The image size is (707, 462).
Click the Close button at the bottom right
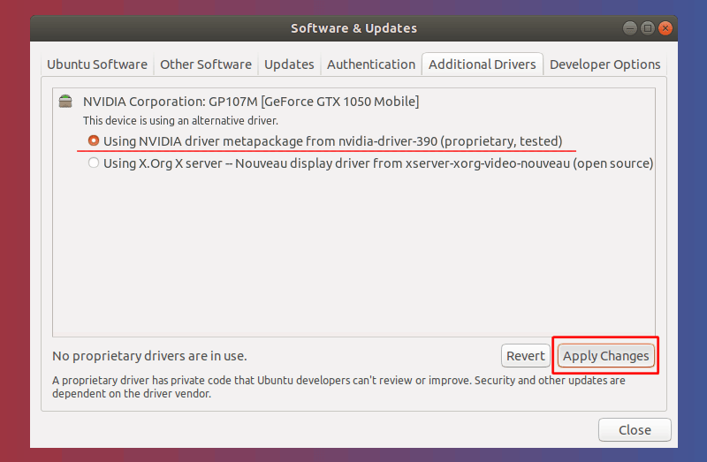coord(634,430)
